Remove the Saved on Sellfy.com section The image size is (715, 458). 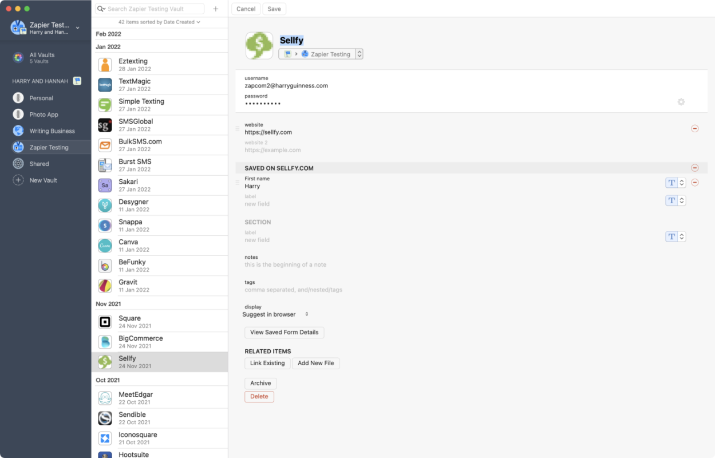695,168
